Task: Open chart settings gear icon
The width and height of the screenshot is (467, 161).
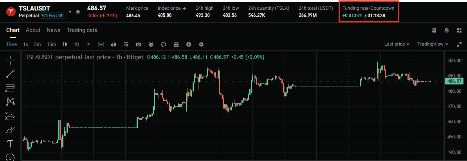Action: (x=201, y=44)
